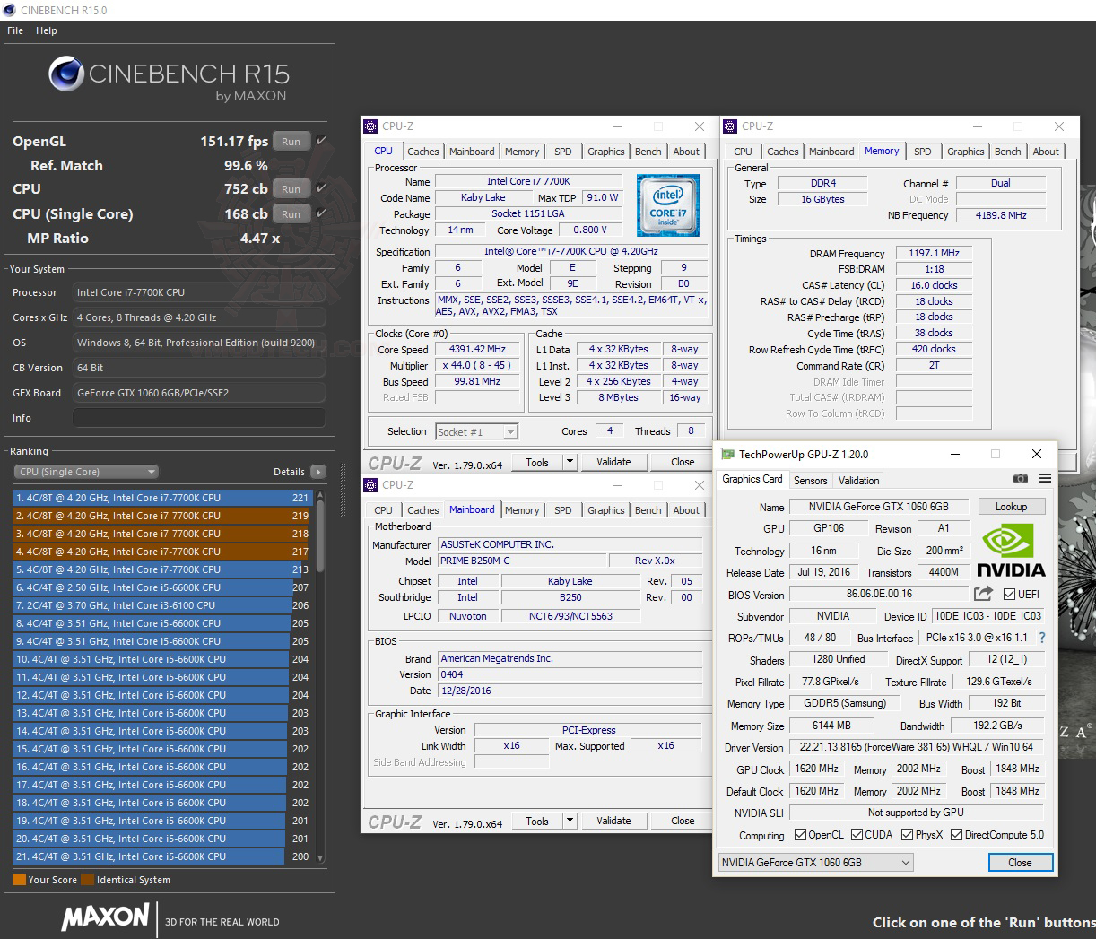This screenshot has width=1096, height=939.
Task: Click the DRAM Frequency 1197.1 MHz value
Action: [x=934, y=254]
